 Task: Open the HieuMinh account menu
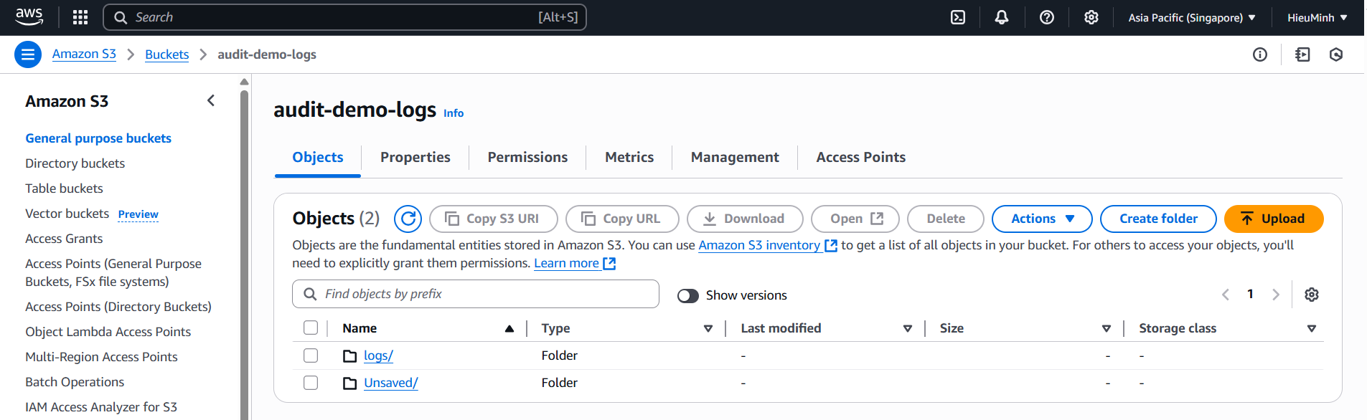click(1317, 18)
